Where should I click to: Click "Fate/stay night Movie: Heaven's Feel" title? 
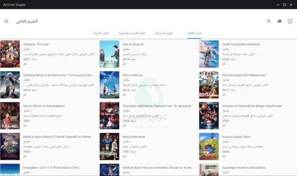[158, 106]
